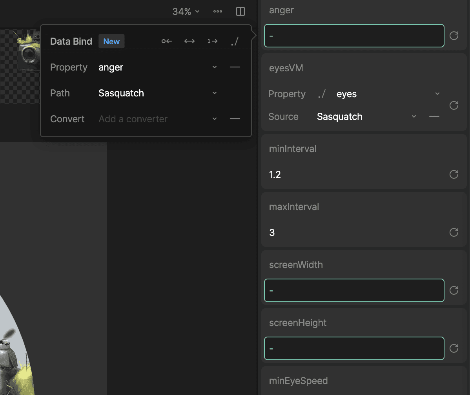
Task: Click the New badge in Data Bind header
Action: (111, 41)
